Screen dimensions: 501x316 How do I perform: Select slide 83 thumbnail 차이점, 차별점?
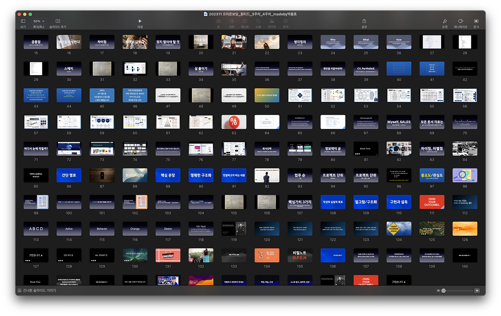432,149
